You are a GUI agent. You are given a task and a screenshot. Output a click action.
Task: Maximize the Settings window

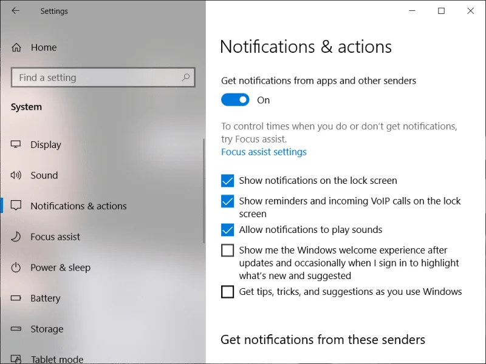442,11
